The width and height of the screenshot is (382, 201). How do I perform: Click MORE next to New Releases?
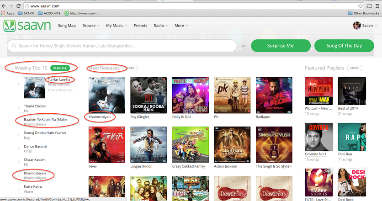click(131, 68)
